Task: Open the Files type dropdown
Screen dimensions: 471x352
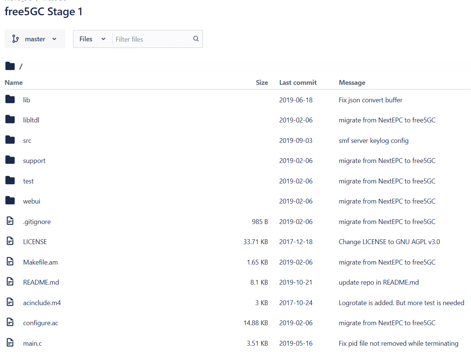Action: click(x=93, y=39)
